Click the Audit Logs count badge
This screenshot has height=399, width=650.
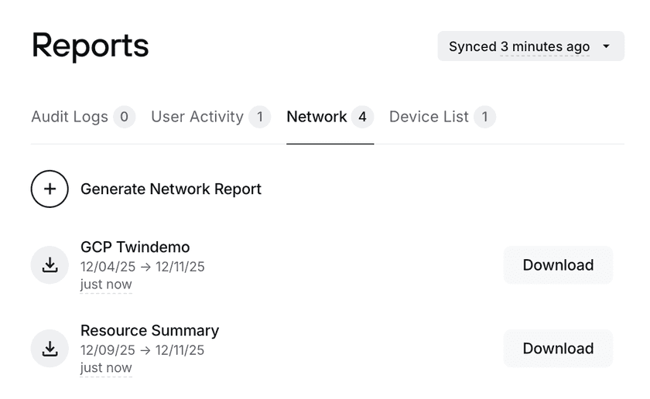click(x=124, y=117)
